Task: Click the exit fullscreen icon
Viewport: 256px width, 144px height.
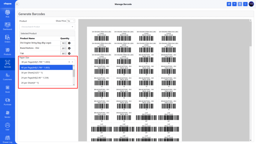Action: [x=245, y=4]
